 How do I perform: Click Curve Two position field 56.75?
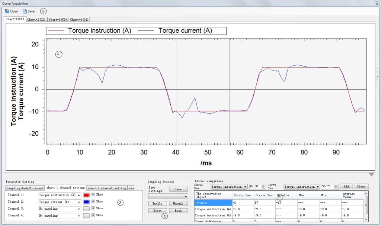[327, 187]
